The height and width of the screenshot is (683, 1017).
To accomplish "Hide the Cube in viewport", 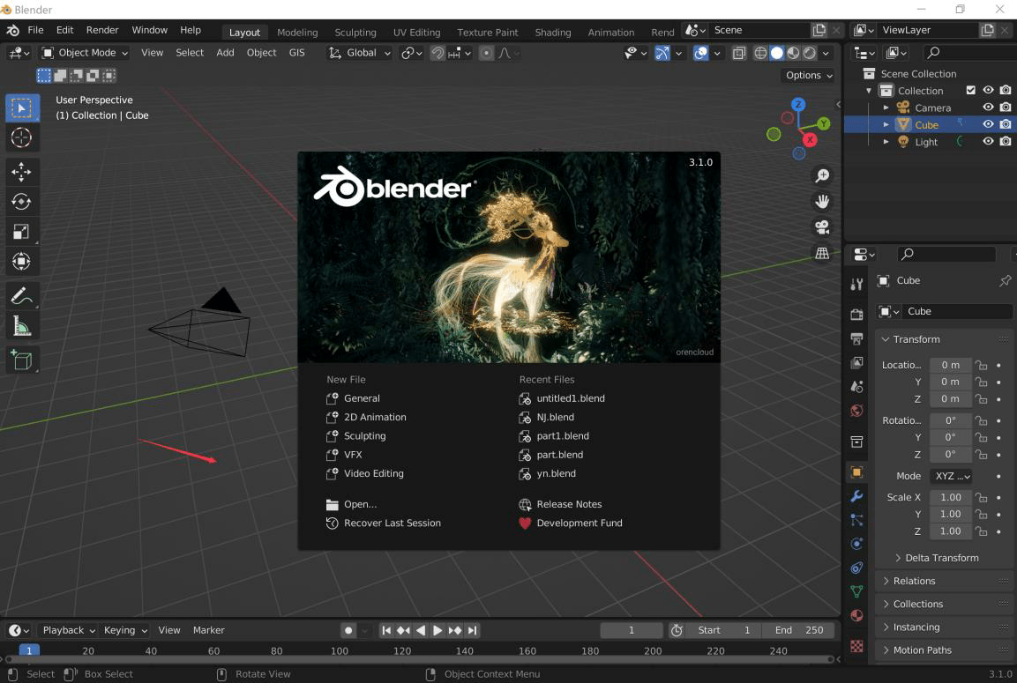I will [988, 124].
